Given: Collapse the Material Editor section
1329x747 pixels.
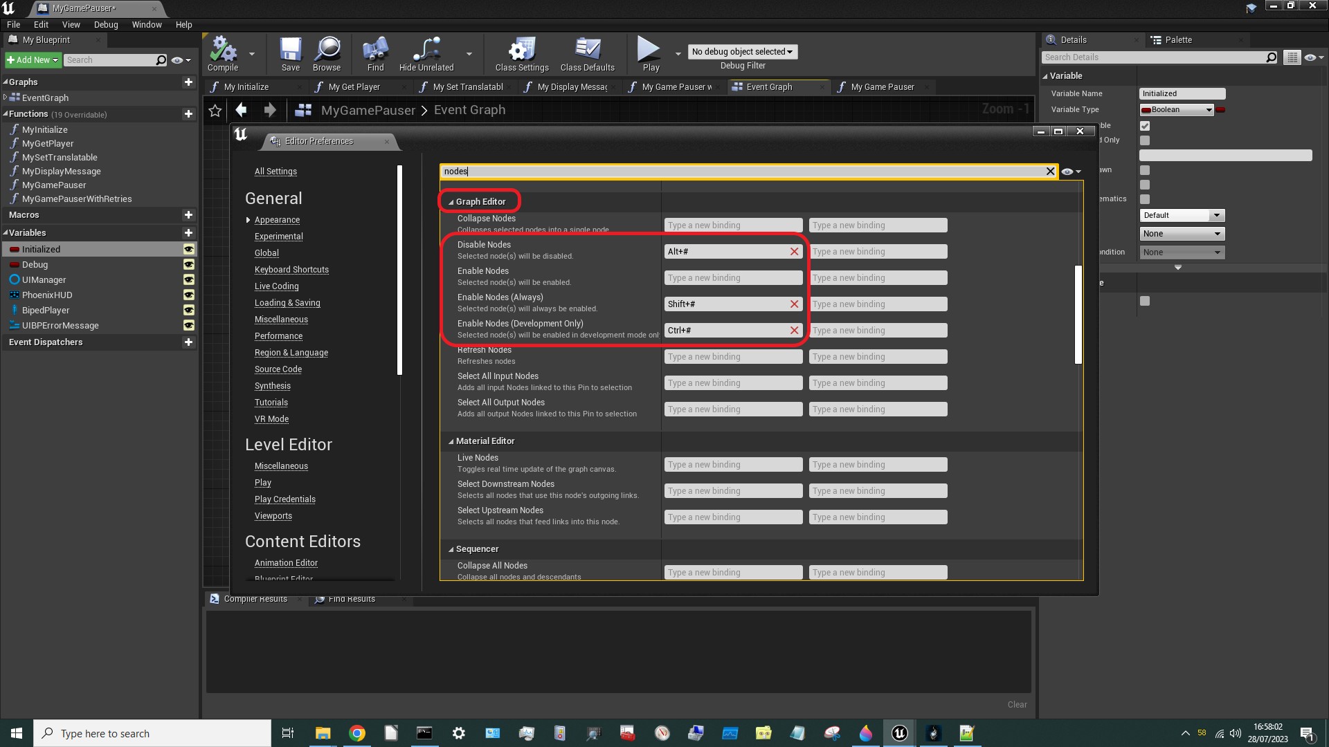Looking at the screenshot, I should 451,441.
